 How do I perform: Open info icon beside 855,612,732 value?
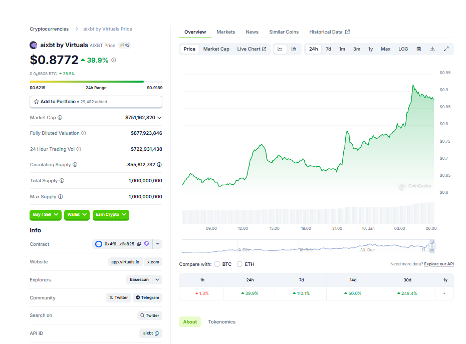pyautogui.click(x=159, y=165)
